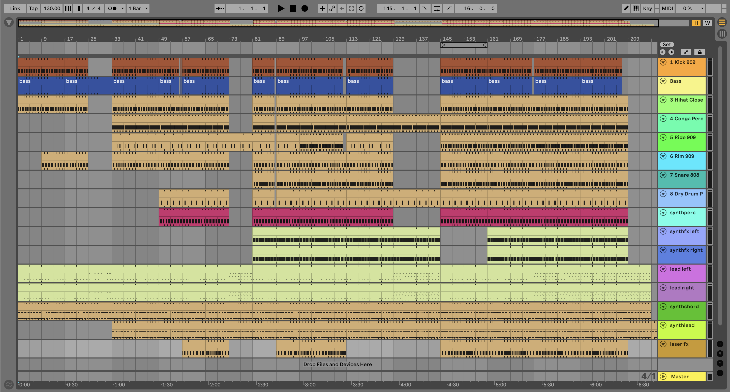Unfold the synthperc track with its triangle
Viewport: 730px width, 392px height.
663,213
